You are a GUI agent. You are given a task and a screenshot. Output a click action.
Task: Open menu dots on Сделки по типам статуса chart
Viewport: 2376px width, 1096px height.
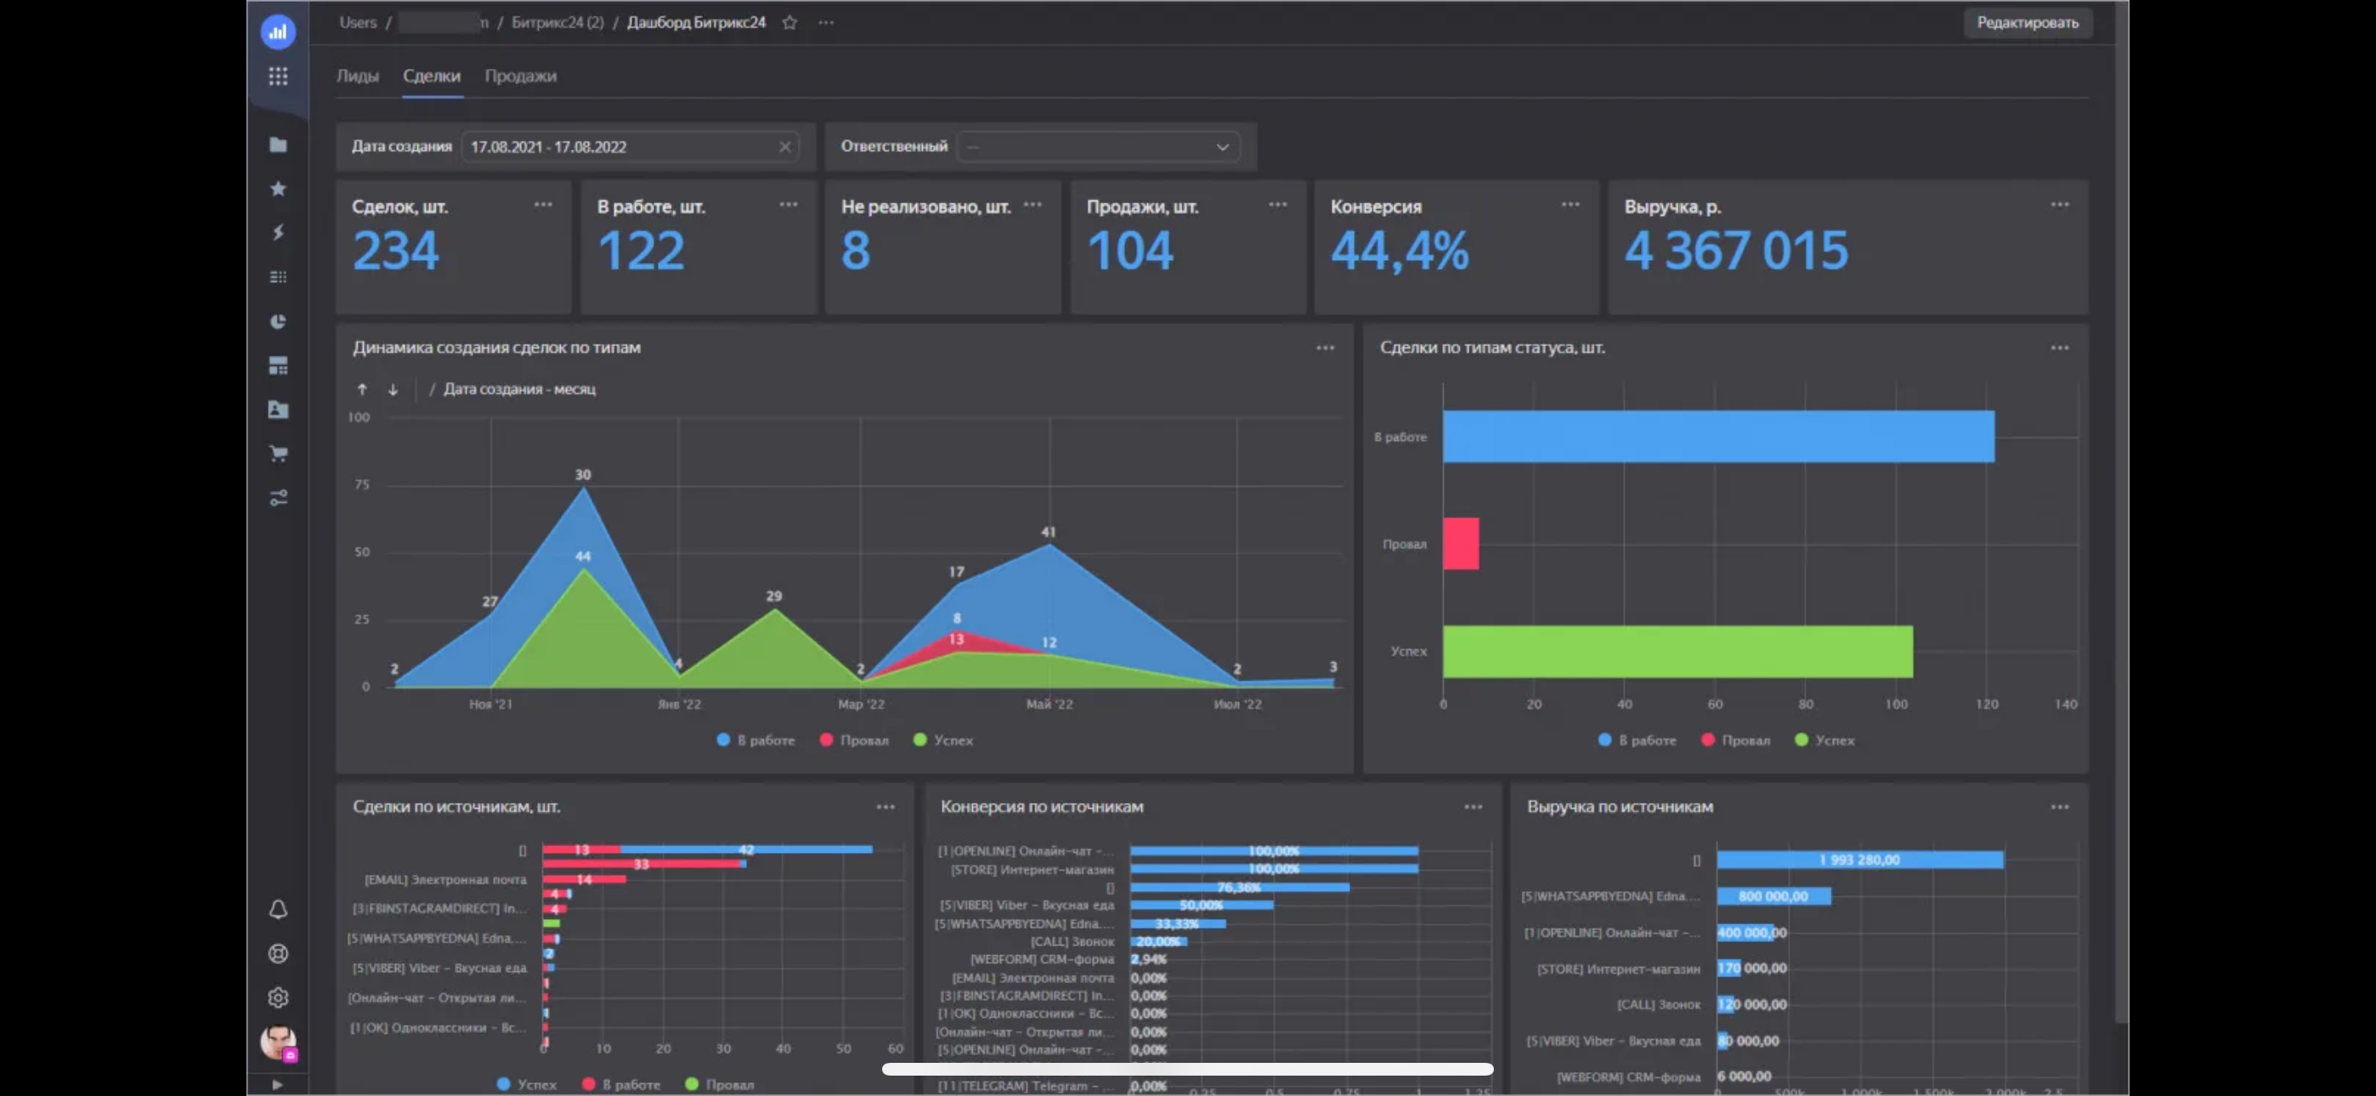click(2060, 347)
